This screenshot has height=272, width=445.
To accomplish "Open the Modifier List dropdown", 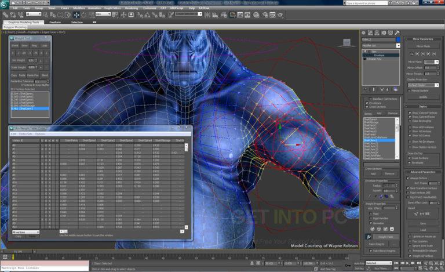I will click(x=381, y=46).
